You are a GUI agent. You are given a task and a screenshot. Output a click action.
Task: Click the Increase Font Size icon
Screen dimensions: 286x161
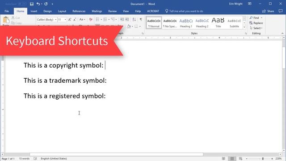[x=70, y=20]
